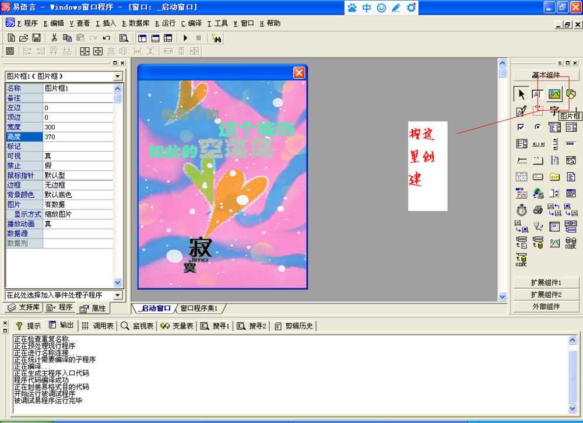
Task: Select the color picker grid component
Action: 521,193
